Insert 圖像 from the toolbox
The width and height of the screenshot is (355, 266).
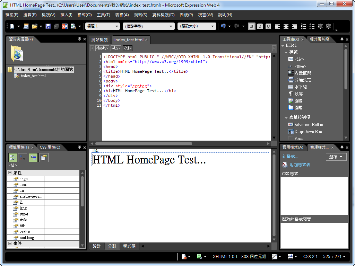tap(295, 101)
